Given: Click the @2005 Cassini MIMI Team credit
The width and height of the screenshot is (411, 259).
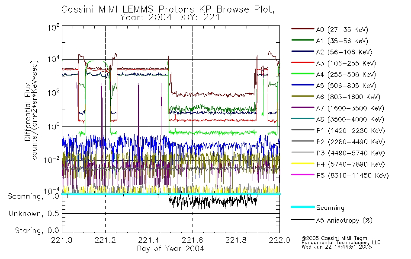Looking at the screenshot, I should coord(334,238).
